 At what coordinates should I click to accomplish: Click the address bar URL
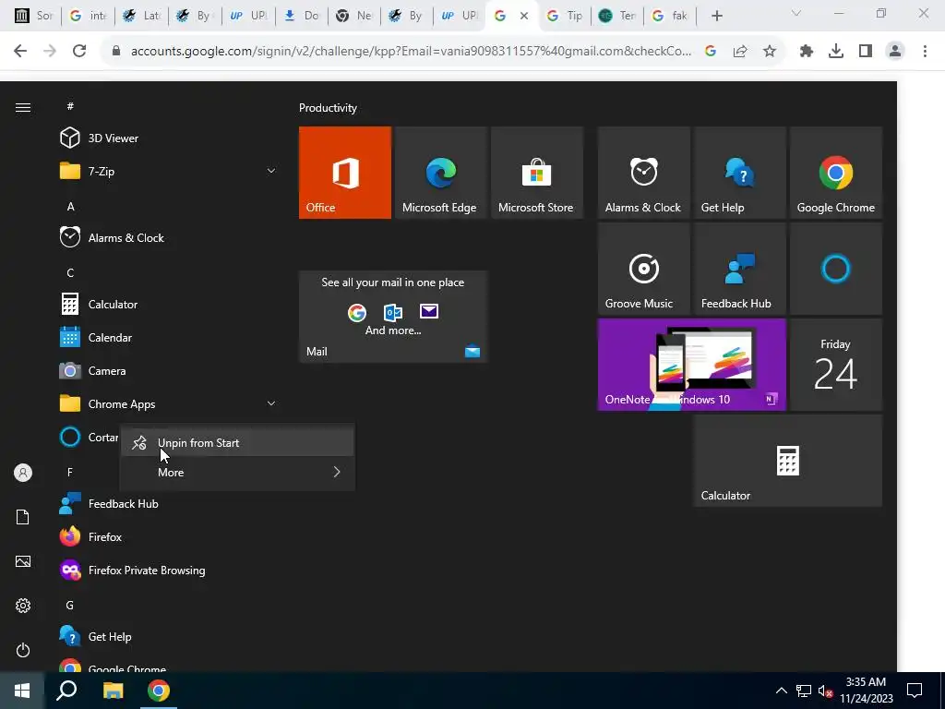tap(411, 52)
